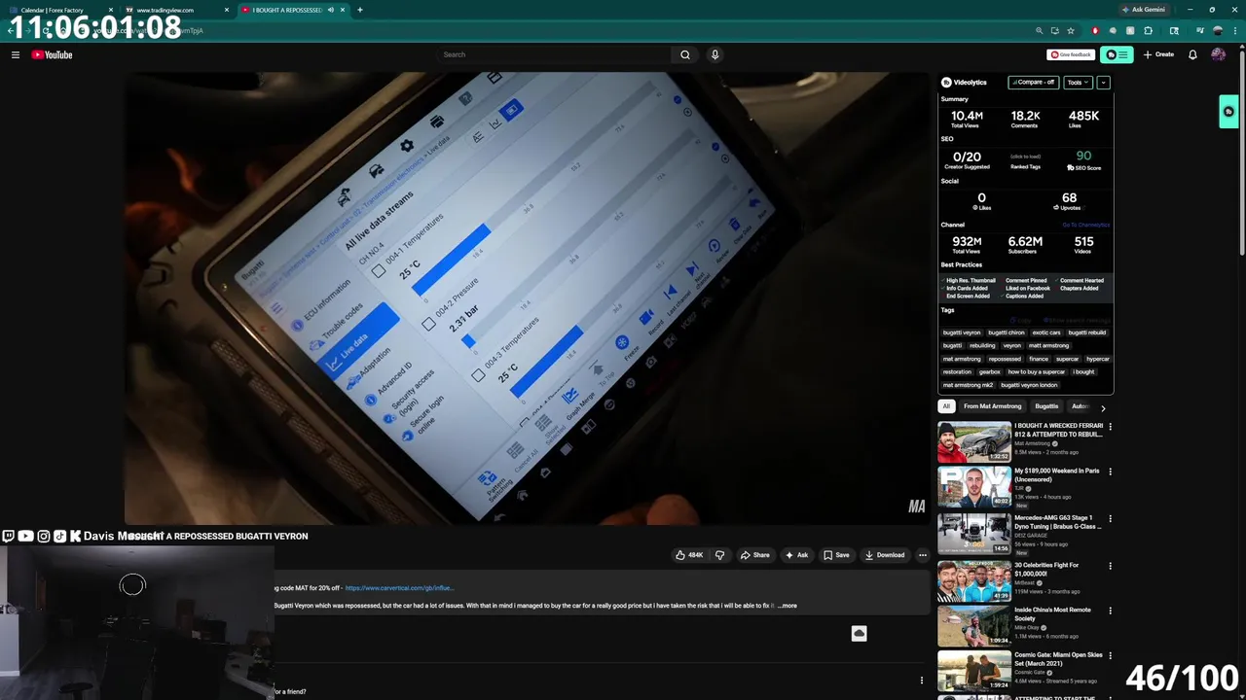Screen dimensions: 1246x700
Task: Go to the YouTube home logo
Action: click(52, 54)
